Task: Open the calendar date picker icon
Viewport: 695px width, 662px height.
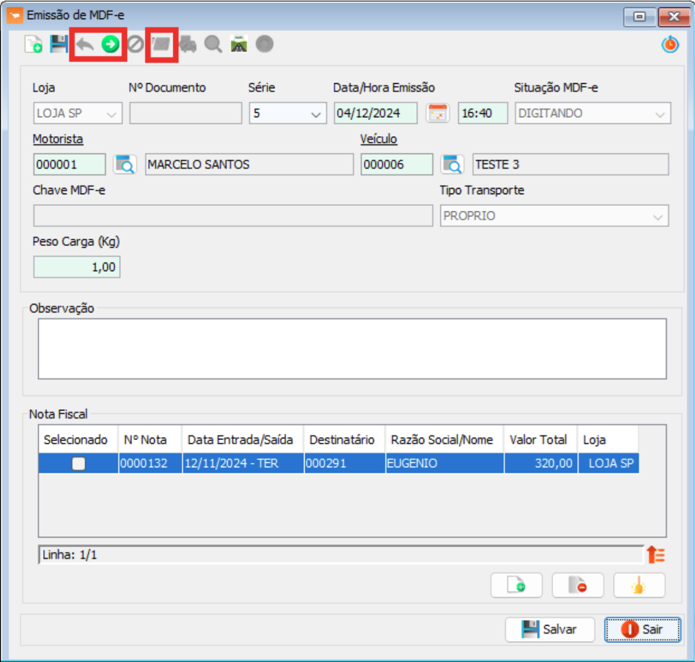Action: (x=437, y=113)
